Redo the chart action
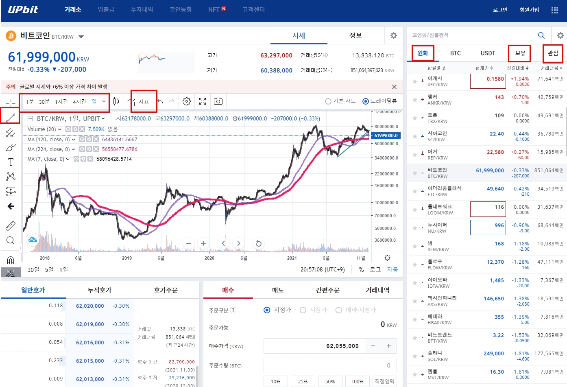Image resolution: width=567 pixels, height=387 pixels. coord(172,101)
